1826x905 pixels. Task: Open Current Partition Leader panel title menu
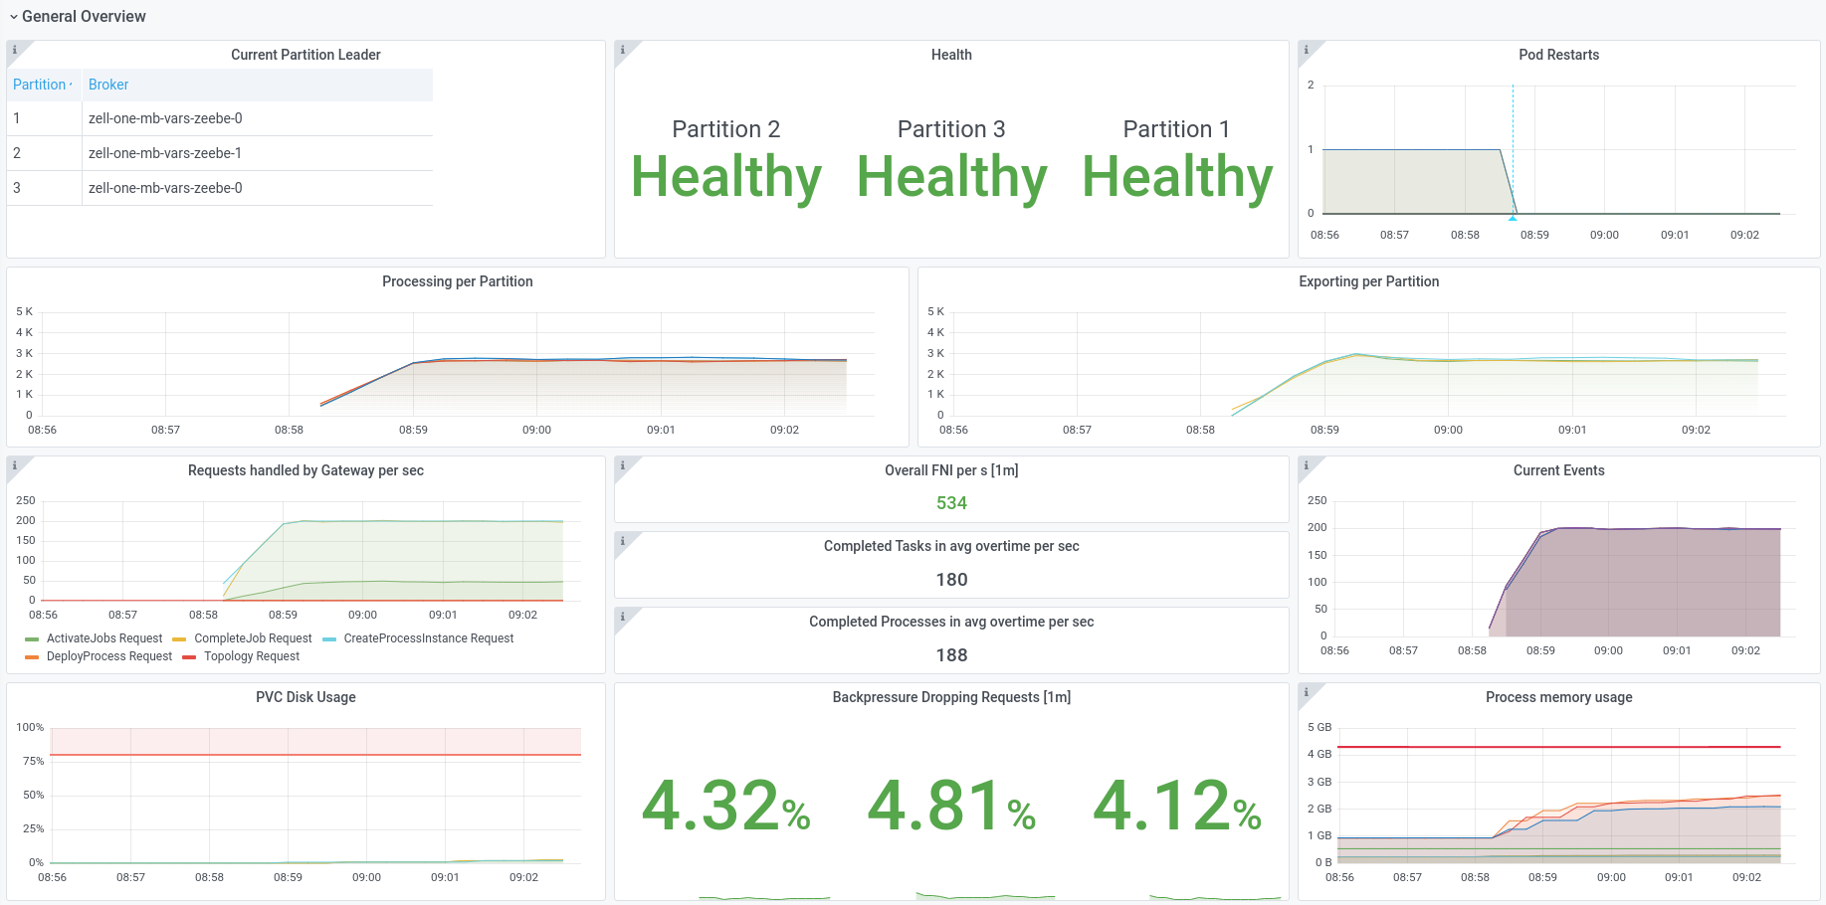point(305,55)
